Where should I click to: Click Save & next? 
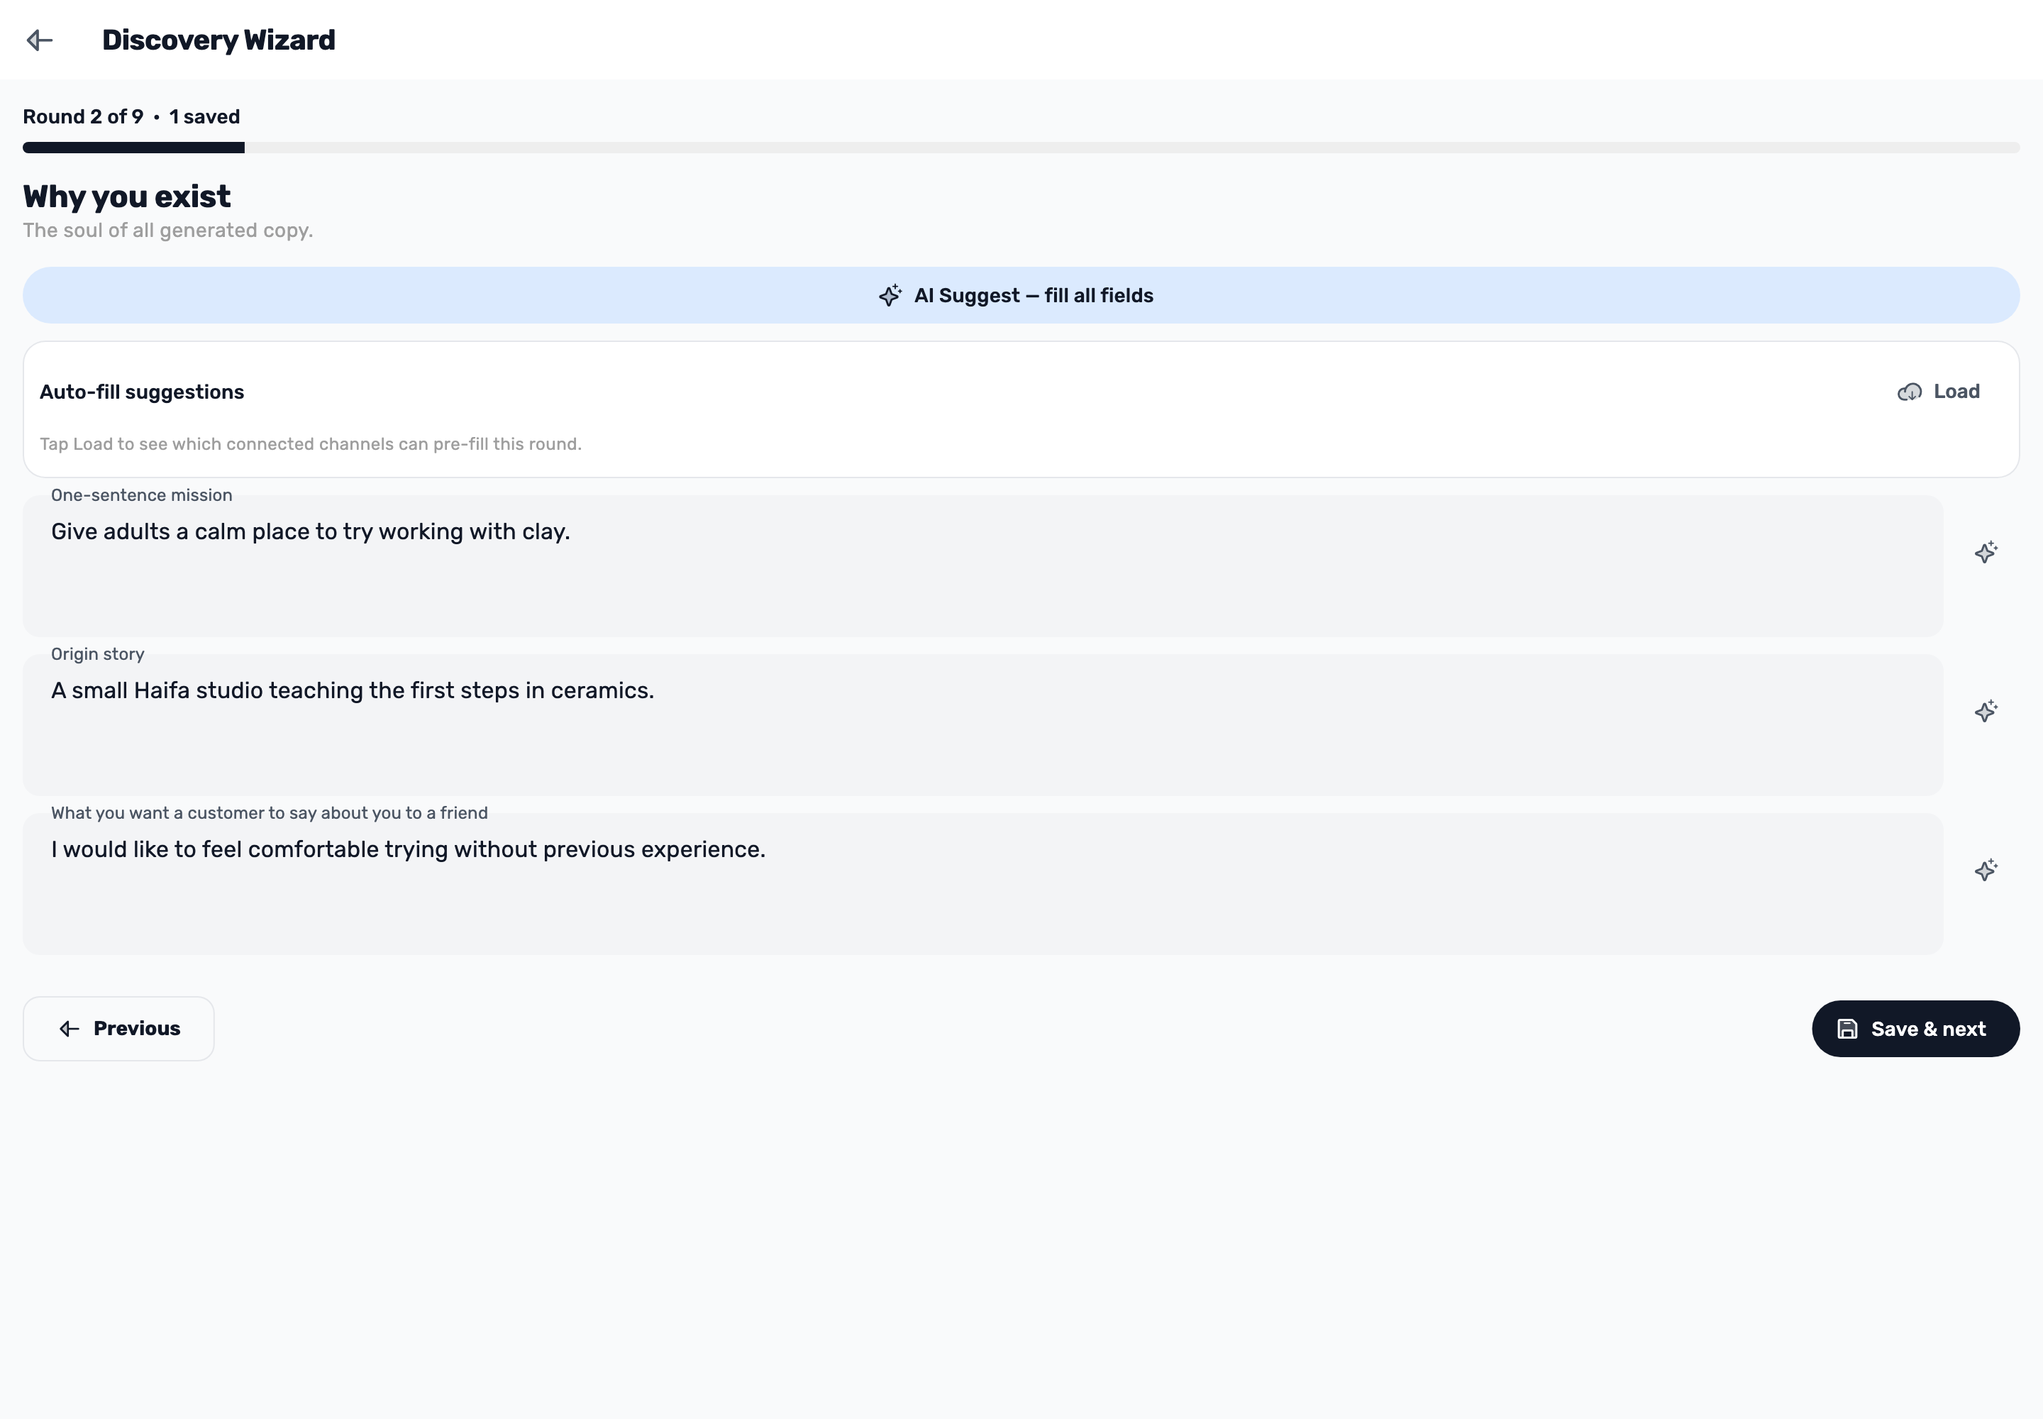point(1916,1029)
